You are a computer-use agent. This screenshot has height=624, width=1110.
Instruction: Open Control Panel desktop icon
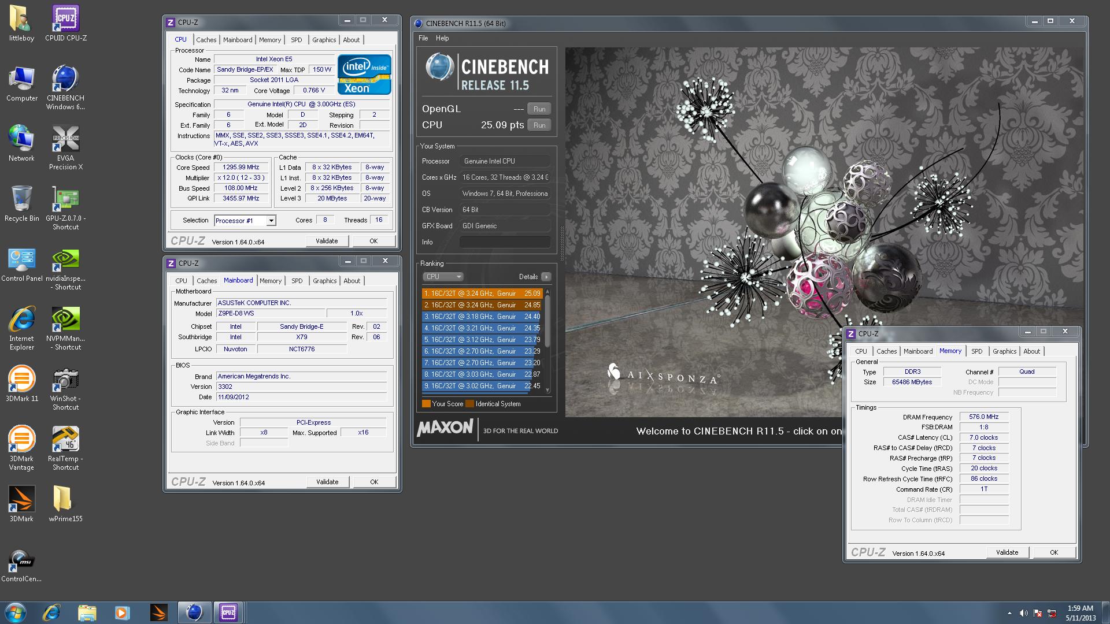click(21, 264)
